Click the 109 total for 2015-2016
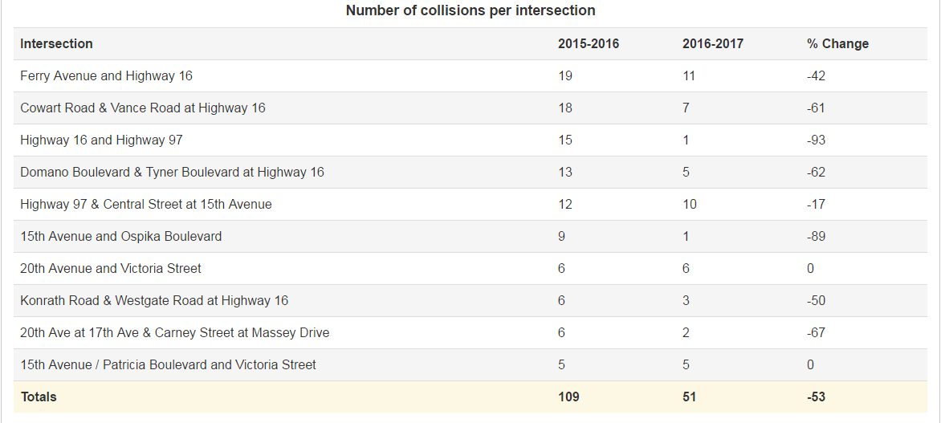941x423 pixels. (568, 397)
